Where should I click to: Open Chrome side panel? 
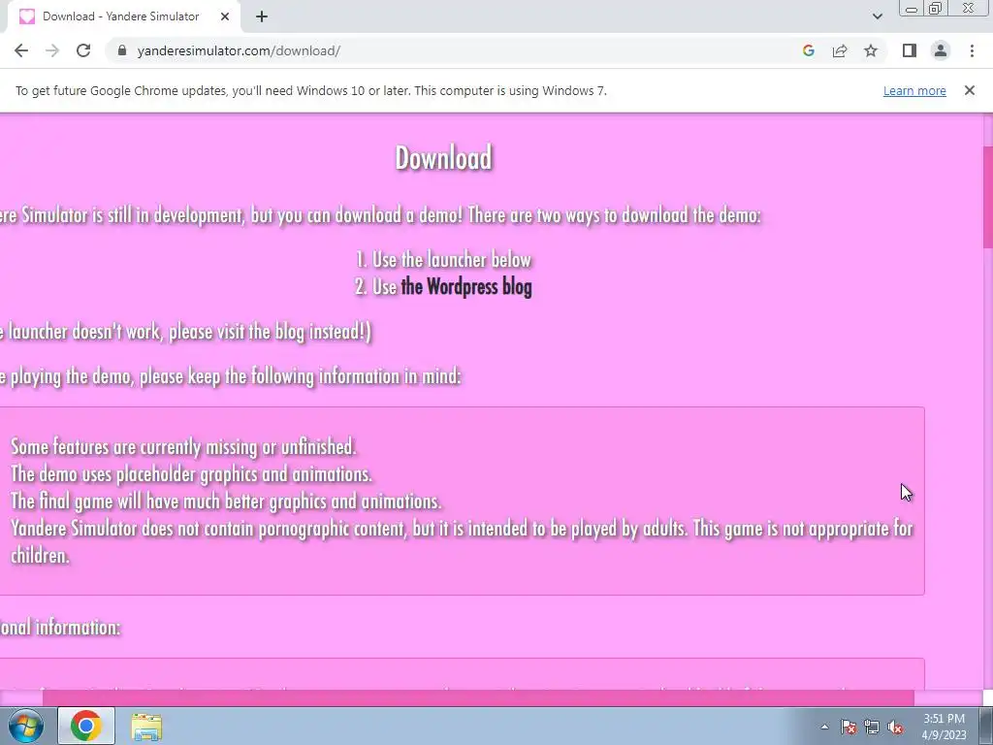point(910,50)
